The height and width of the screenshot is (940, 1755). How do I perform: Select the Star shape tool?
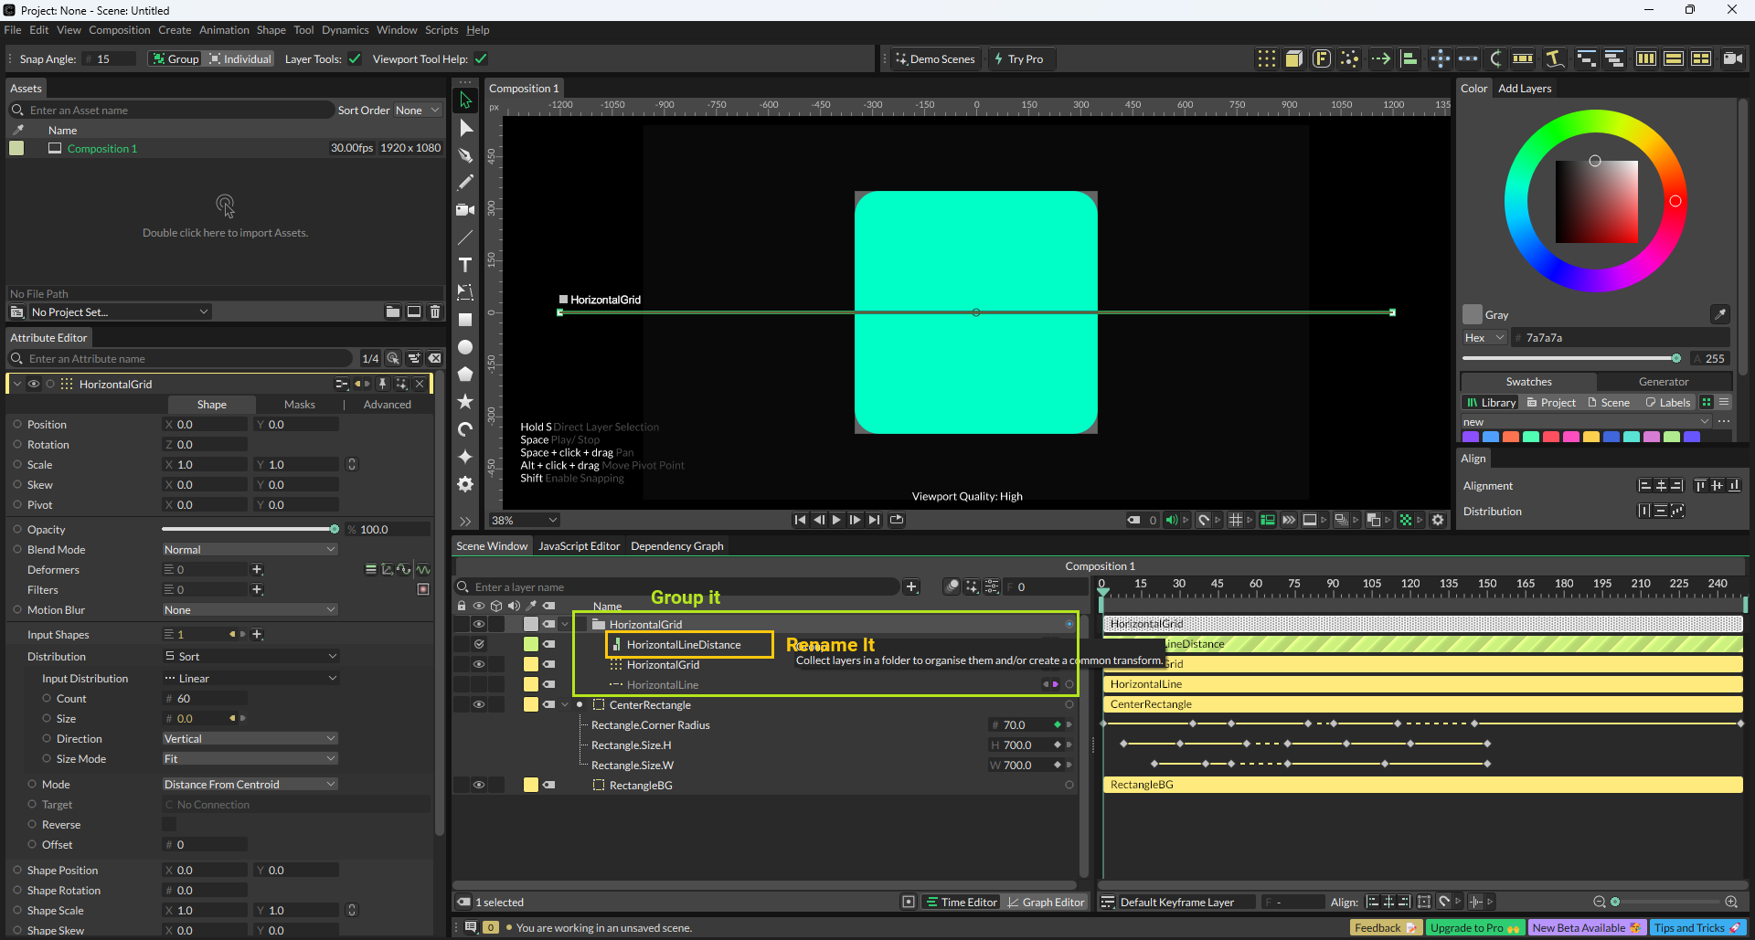click(x=465, y=402)
